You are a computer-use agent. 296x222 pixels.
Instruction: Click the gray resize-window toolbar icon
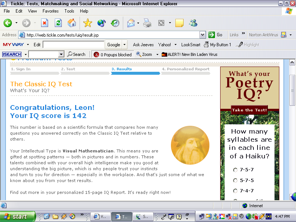161,23
